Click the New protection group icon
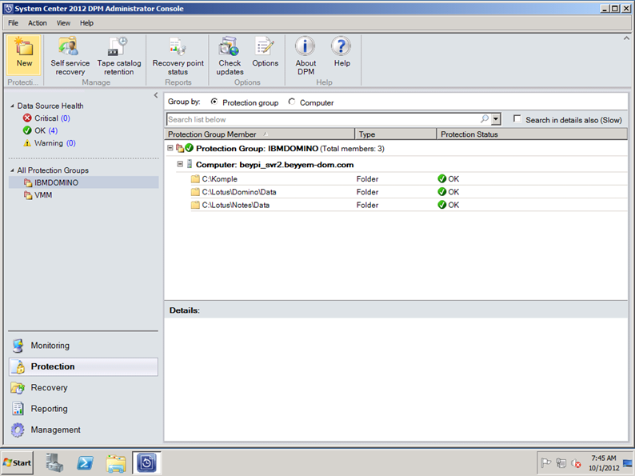The height and width of the screenshot is (476, 635). [24, 46]
